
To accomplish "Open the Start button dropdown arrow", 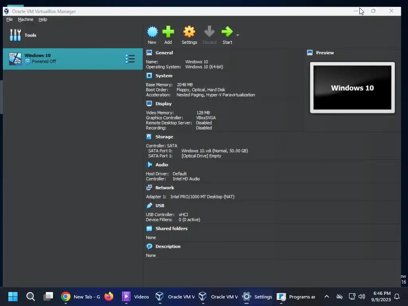I will point(237,35).
